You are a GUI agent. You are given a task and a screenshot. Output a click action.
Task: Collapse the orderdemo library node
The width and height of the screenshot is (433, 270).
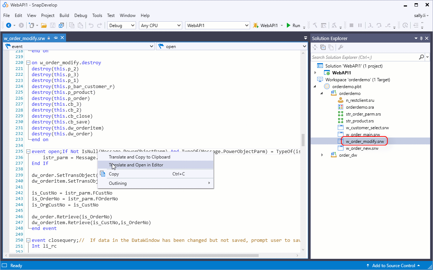click(x=322, y=93)
